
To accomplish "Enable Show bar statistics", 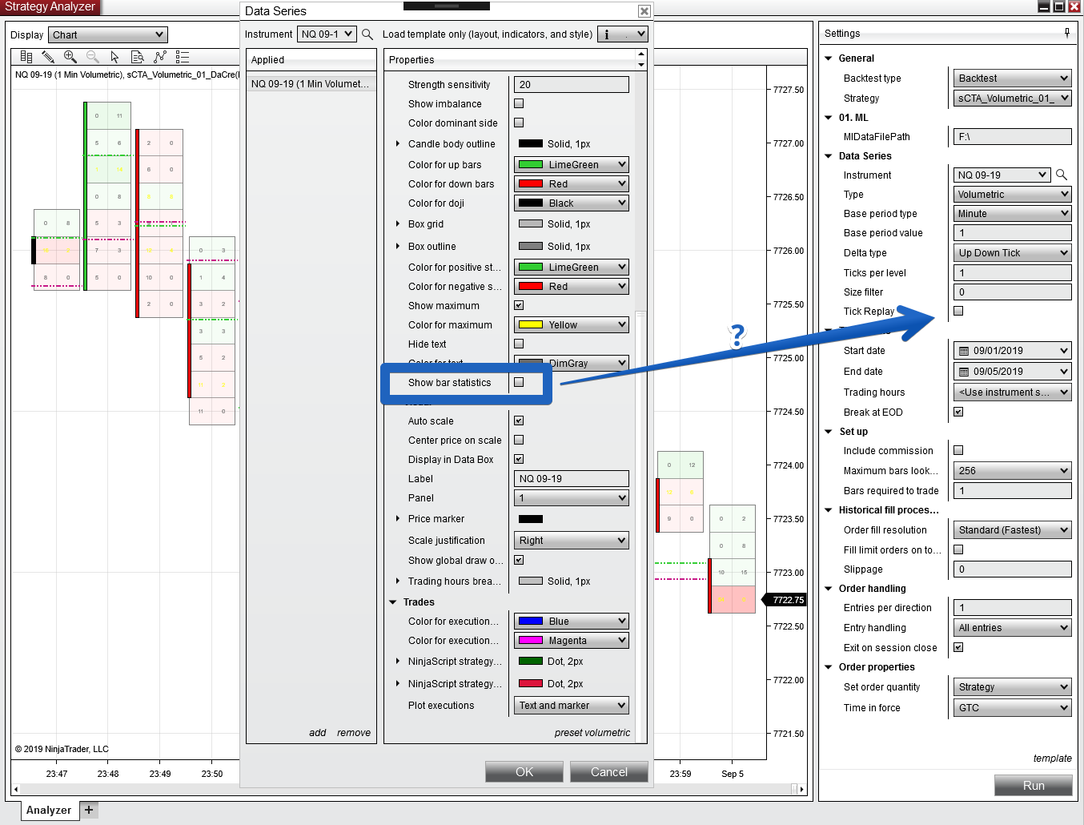I will coord(519,382).
